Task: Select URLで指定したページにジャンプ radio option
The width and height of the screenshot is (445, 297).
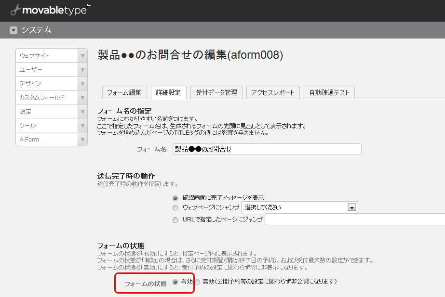Action: tap(175, 220)
